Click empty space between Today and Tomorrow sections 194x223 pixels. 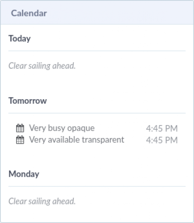point(97,83)
